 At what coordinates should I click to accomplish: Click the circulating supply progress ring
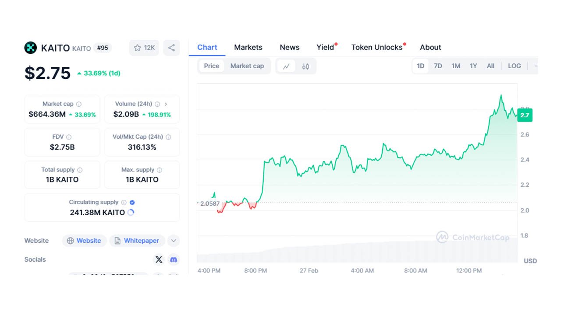pos(131,213)
